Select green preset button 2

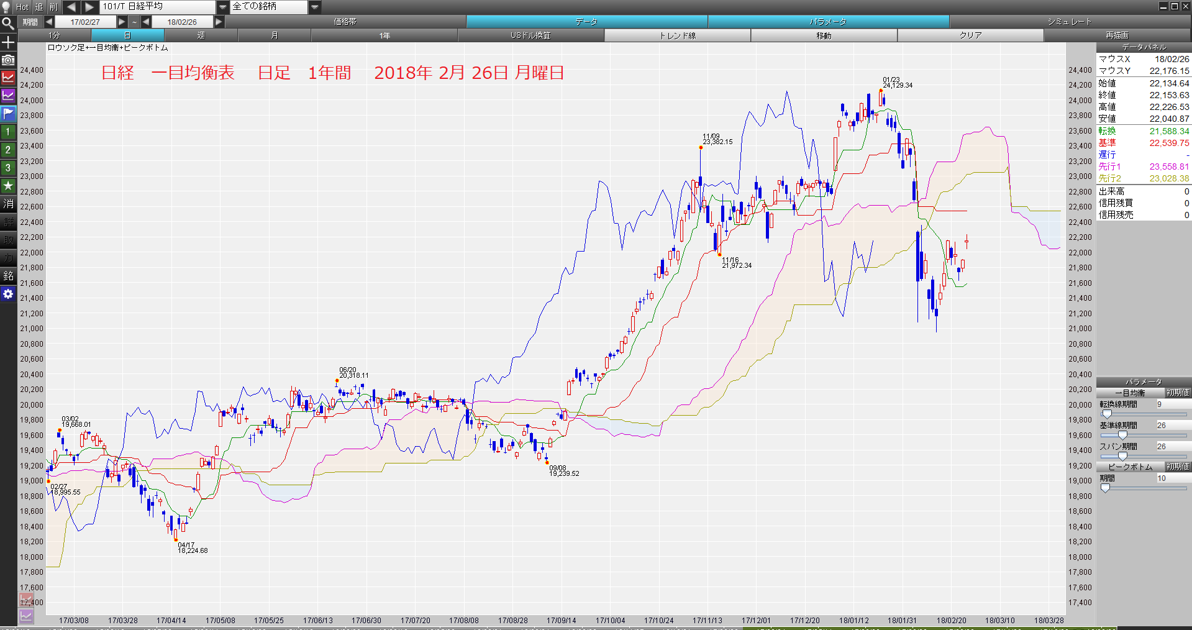click(x=8, y=150)
